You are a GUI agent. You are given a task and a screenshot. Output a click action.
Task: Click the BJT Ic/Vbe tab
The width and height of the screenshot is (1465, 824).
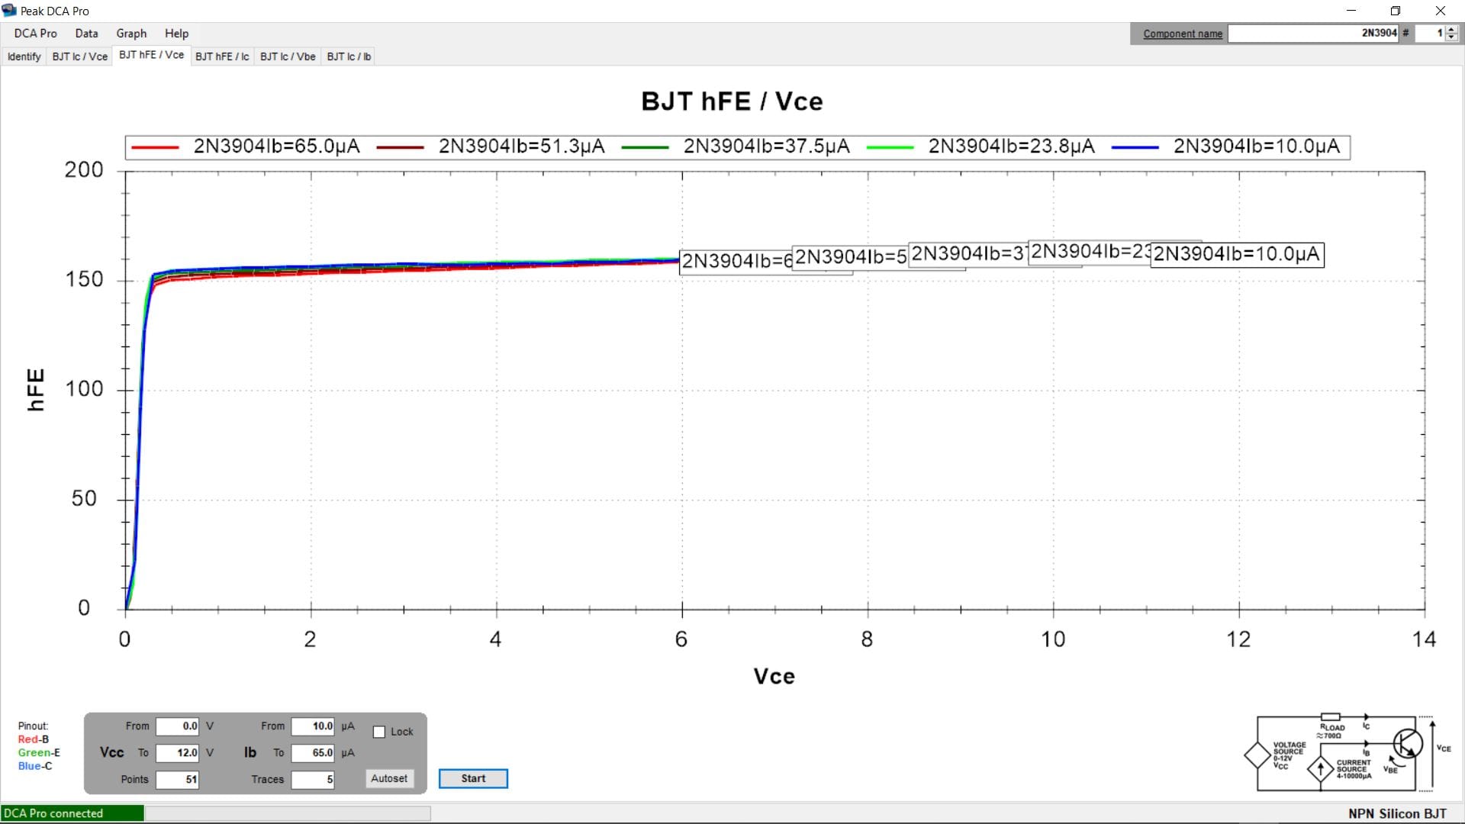click(x=287, y=56)
